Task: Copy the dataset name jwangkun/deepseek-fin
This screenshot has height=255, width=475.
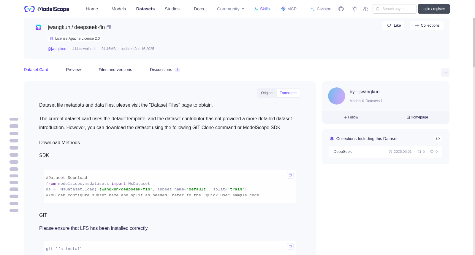Action: (109, 27)
